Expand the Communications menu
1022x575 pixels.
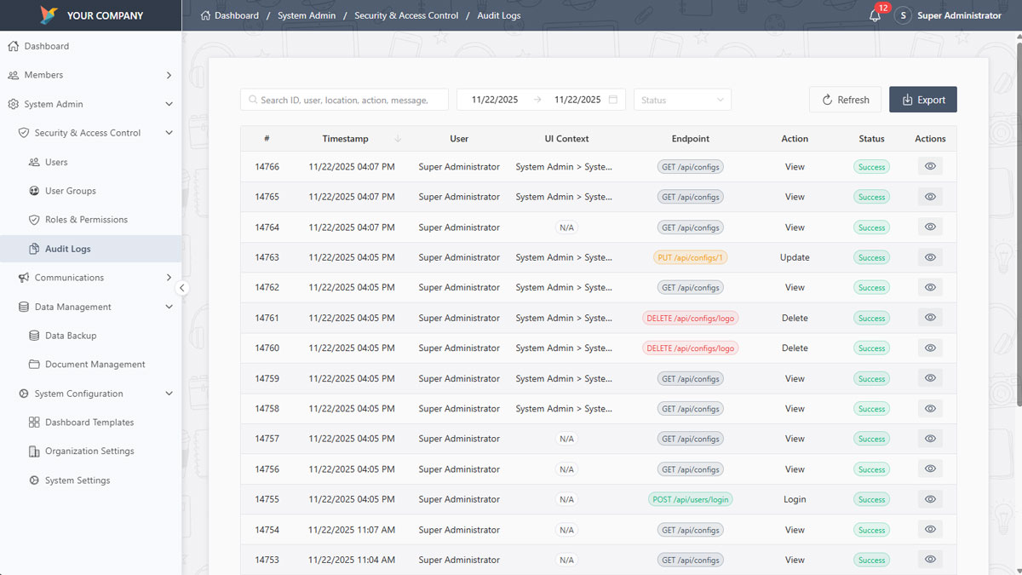[x=91, y=278]
